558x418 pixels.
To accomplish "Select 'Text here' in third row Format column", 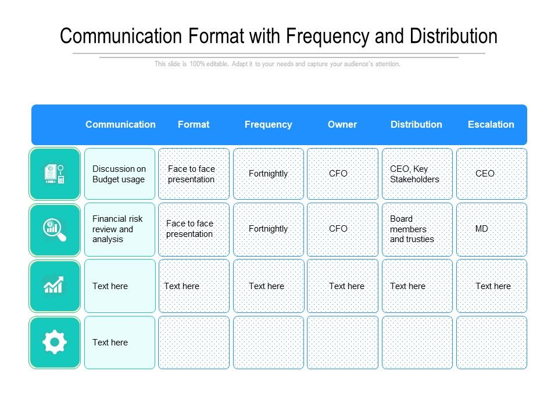I will [194, 286].
